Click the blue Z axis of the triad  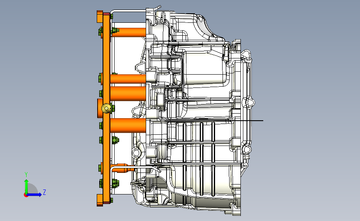point(34,194)
